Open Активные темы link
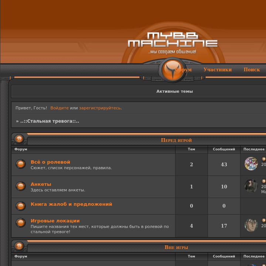This screenshot has width=266, height=266. pos(174,92)
